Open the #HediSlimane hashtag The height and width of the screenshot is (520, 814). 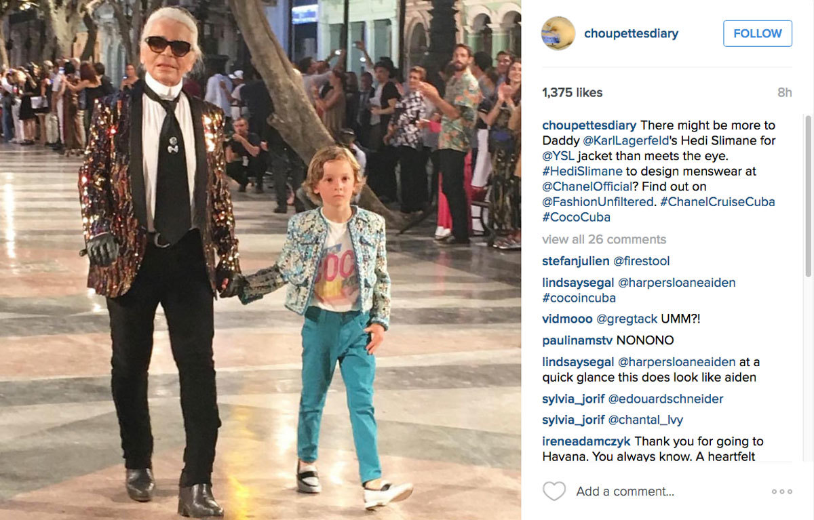[x=582, y=172]
